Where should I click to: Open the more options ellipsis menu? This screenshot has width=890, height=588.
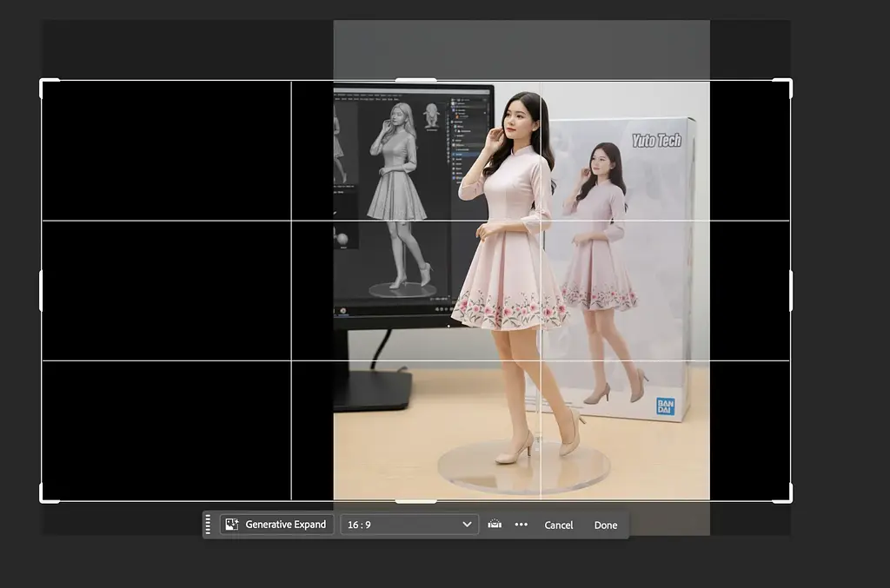[521, 525]
